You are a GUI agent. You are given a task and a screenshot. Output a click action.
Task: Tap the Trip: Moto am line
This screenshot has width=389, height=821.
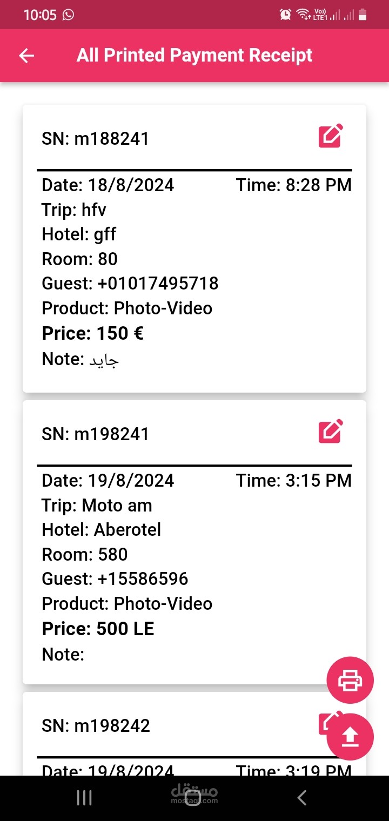pos(97,506)
